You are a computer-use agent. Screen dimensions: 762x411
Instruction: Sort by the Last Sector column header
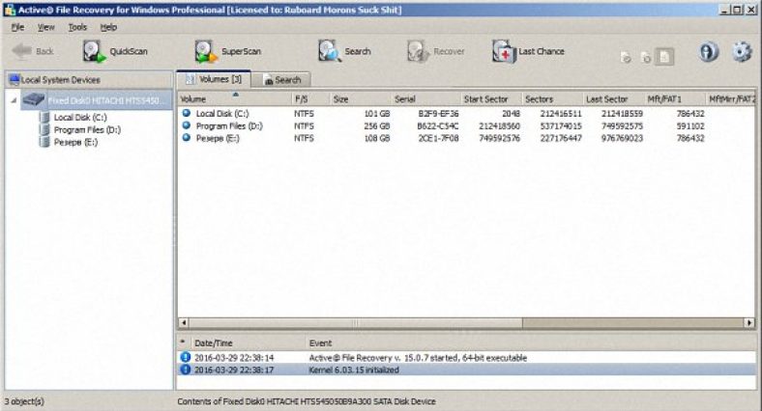click(x=614, y=98)
